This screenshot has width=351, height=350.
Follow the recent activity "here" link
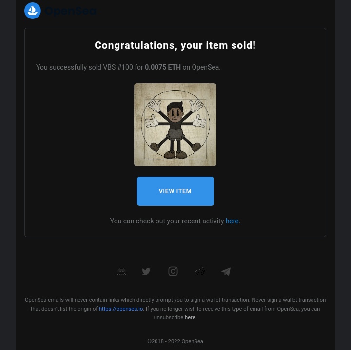232,221
